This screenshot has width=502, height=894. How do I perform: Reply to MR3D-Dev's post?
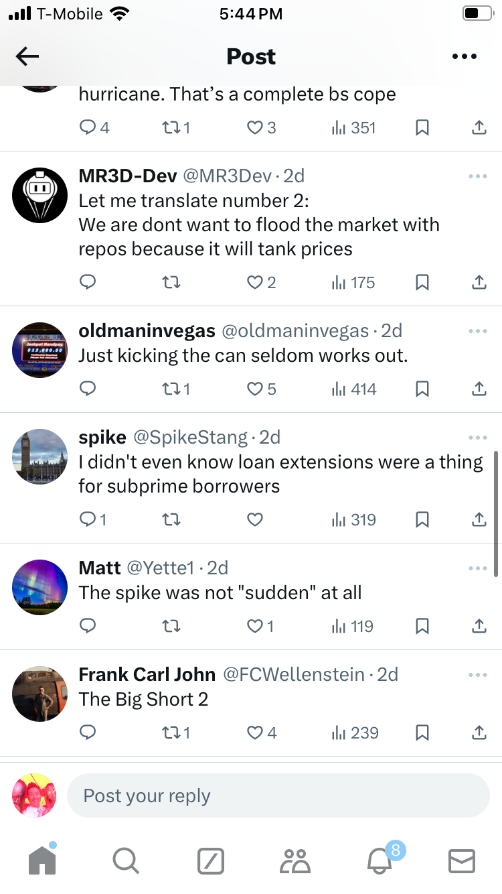pyautogui.click(x=88, y=283)
